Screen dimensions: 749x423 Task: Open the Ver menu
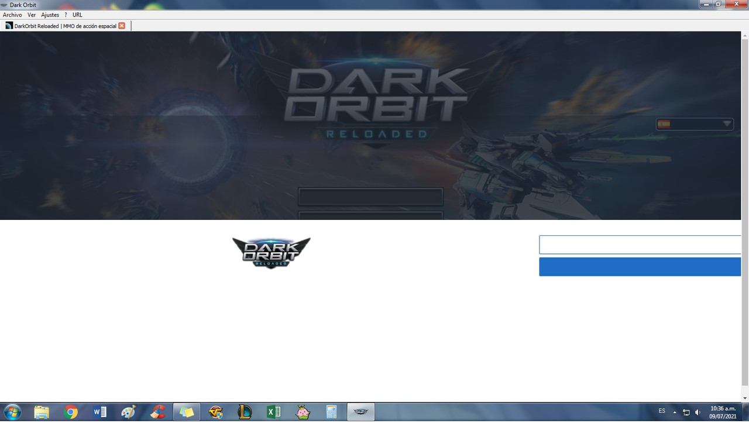click(x=32, y=15)
